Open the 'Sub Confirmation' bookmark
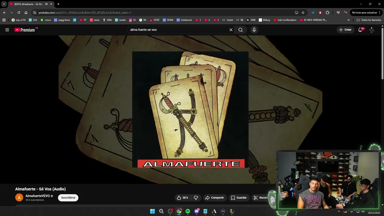This screenshot has width=384, height=216. [x=285, y=20]
